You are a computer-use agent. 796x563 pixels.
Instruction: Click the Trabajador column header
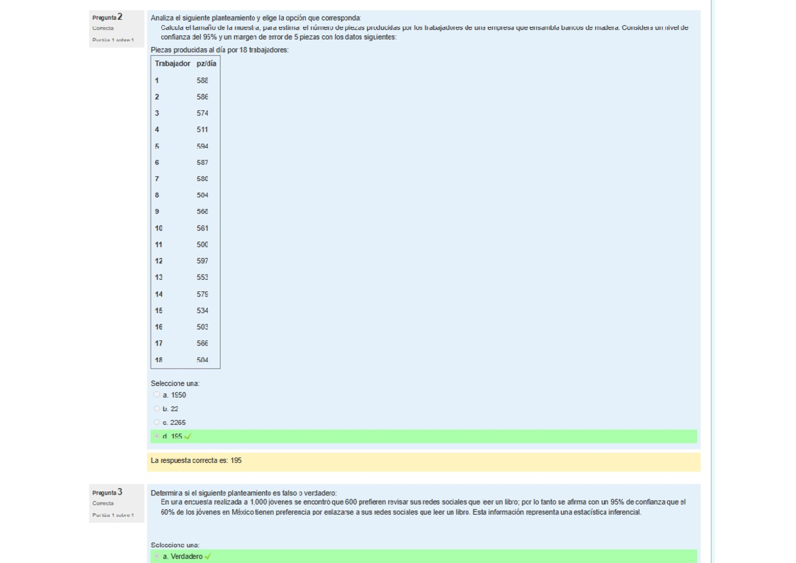(172, 64)
